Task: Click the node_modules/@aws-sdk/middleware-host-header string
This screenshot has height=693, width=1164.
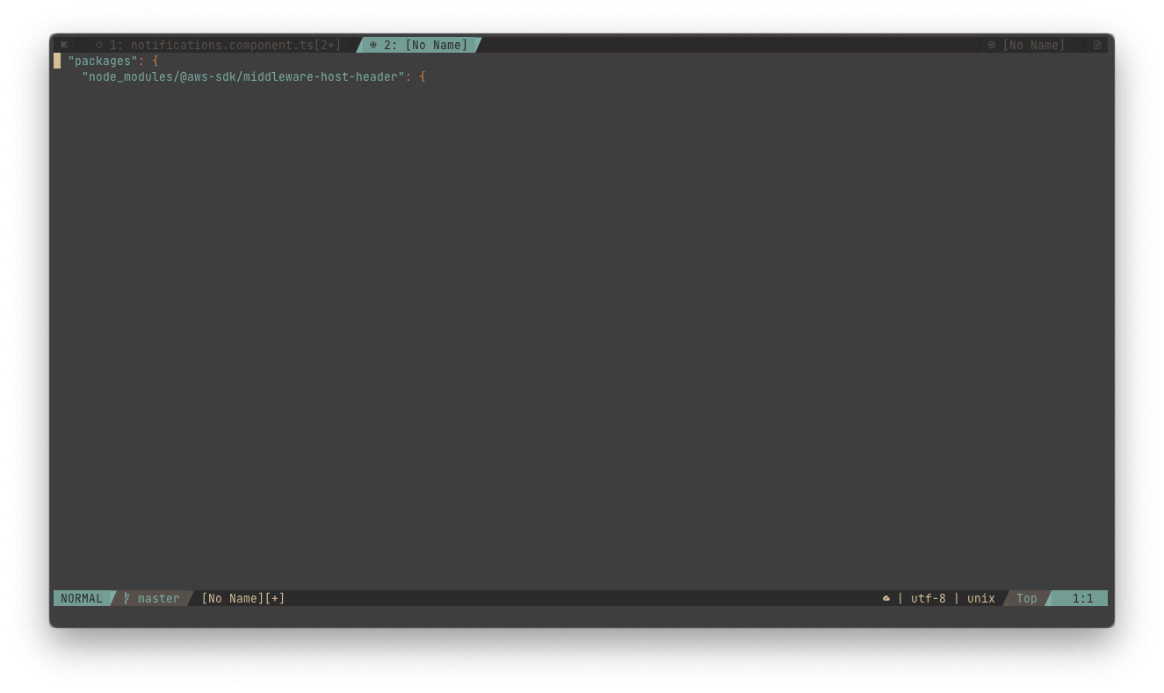Action: point(243,76)
